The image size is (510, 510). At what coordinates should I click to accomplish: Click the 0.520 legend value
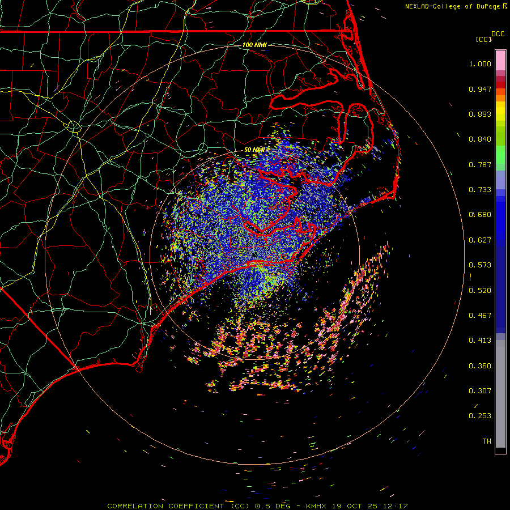[x=480, y=291]
